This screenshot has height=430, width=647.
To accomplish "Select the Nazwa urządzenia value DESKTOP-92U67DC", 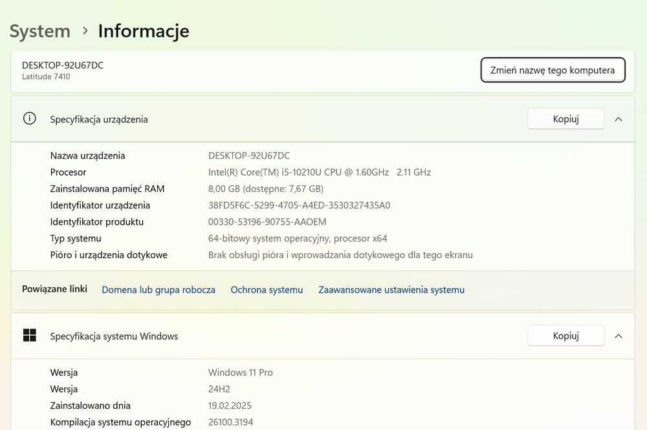I will (x=249, y=156).
